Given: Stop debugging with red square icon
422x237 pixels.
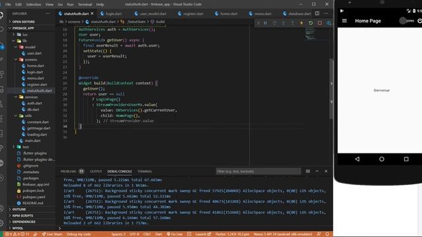Looking at the screenshot, I should [x=320, y=23].
